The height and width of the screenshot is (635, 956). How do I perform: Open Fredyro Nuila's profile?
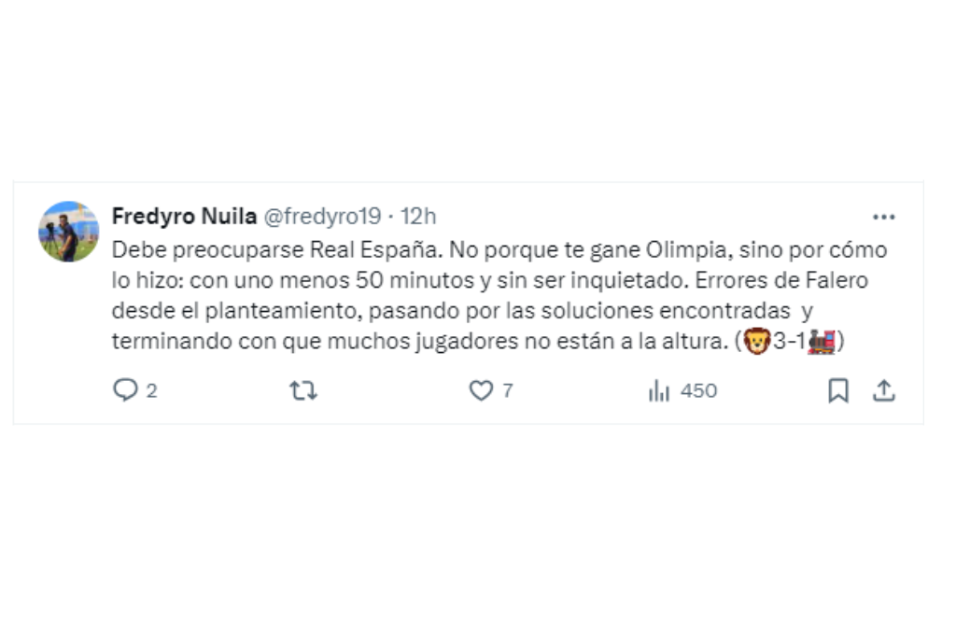183,216
